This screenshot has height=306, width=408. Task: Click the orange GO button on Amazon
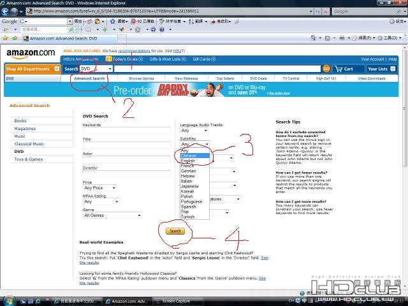(x=326, y=69)
